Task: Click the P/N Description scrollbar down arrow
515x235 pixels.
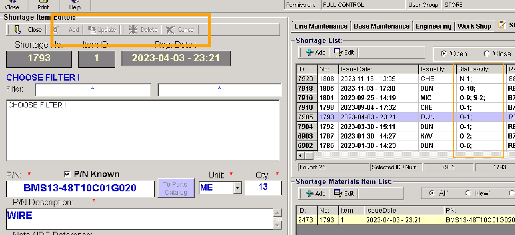Action: tap(277, 225)
